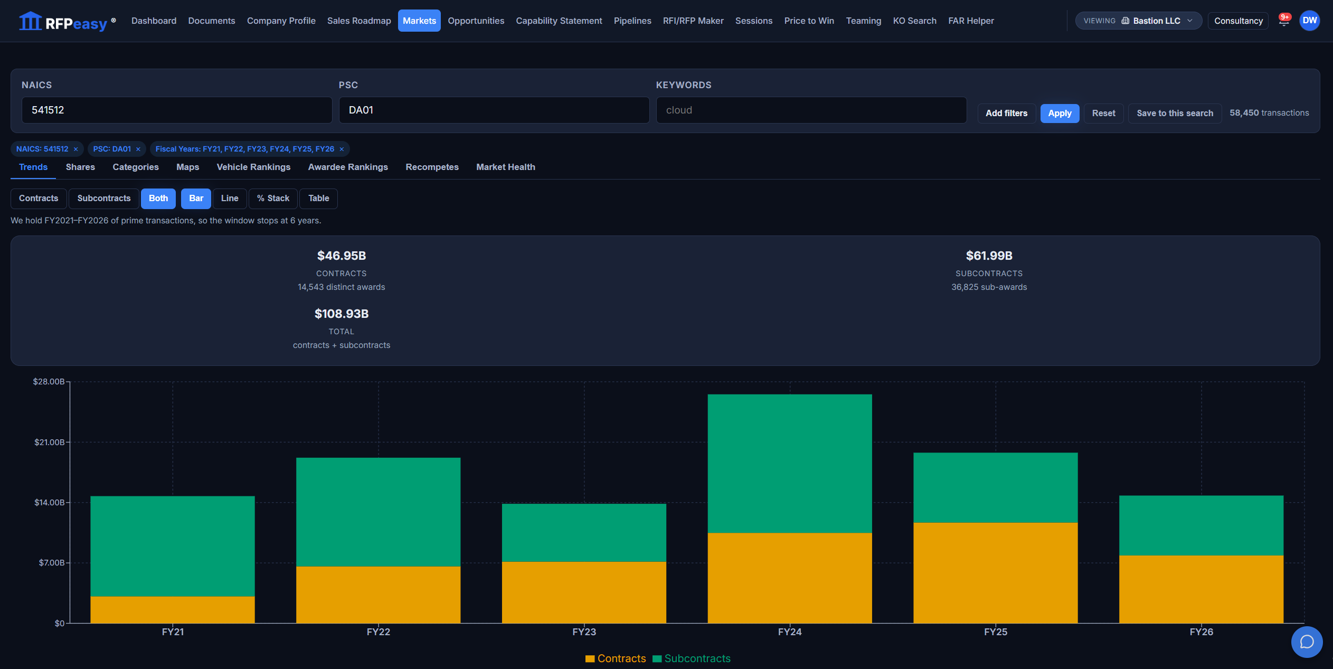Switch to Table view

point(319,198)
